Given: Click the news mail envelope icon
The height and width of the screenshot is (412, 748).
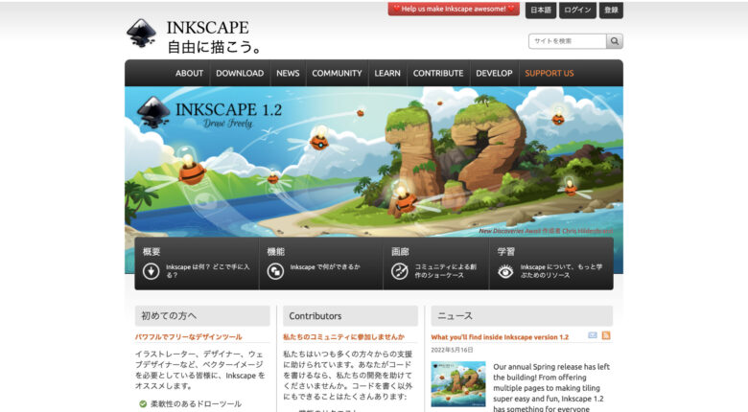Looking at the screenshot, I should pyautogui.click(x=593, y=335).
